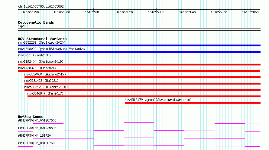Click ruler position 161055800
This screenshot has width=269, height=150.
(62, 12)
